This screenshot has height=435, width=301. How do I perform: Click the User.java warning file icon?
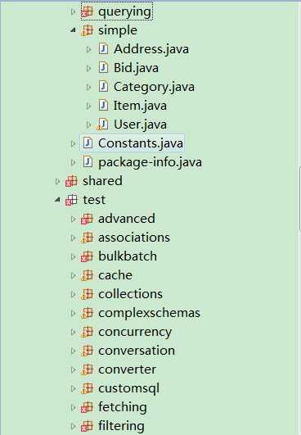(x=102, y=125)
